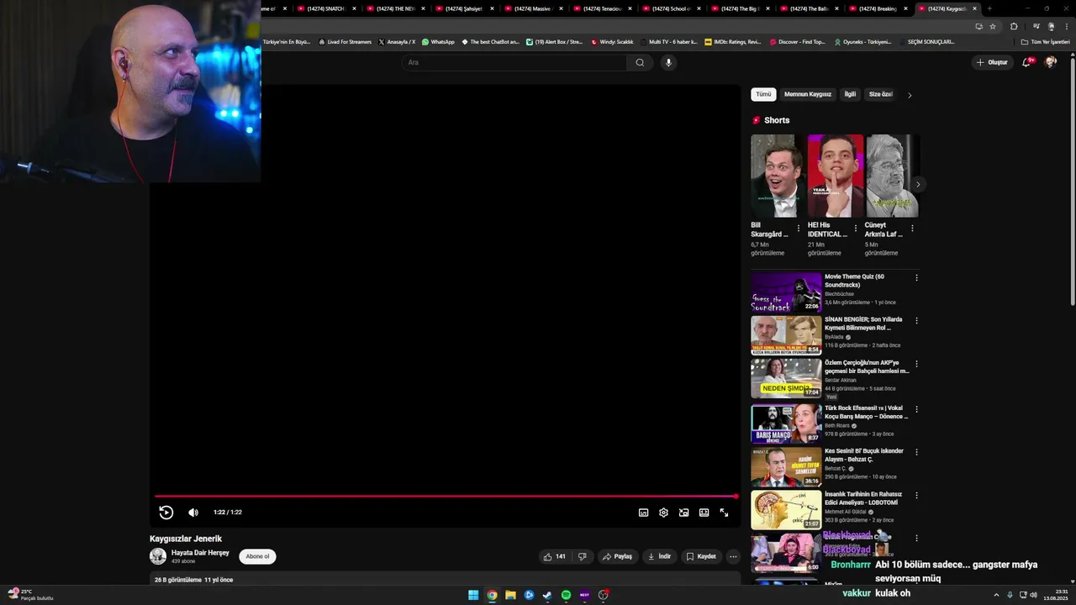Open SİNAN BENGİER video thumbnail
This screenshot has width=1076, height=605.
point(786,335)
